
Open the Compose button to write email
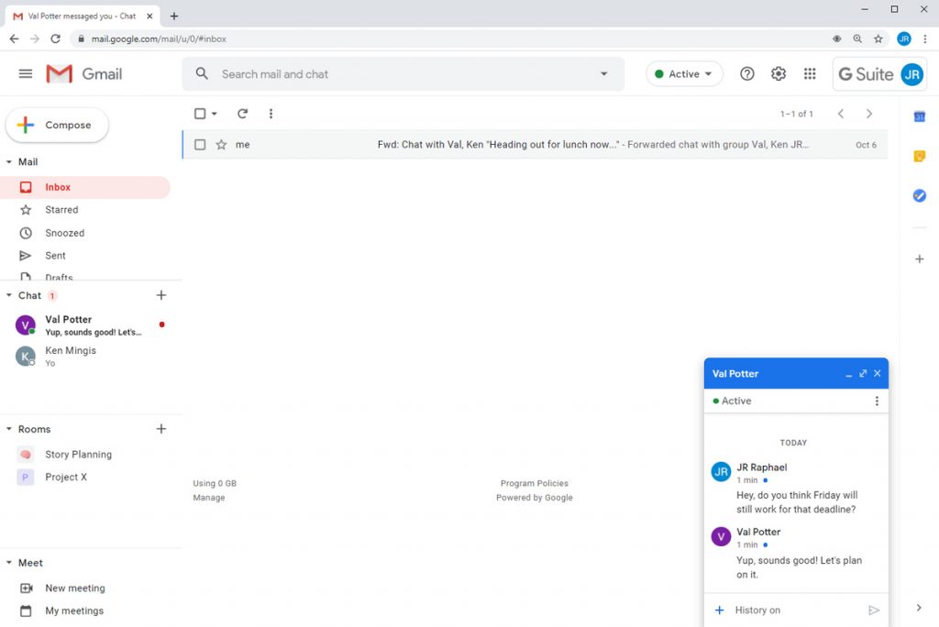pyautogui.click(x=57, y=125)
